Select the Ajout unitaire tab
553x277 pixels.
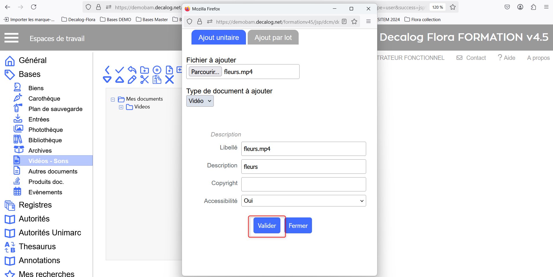pos(218,38)
